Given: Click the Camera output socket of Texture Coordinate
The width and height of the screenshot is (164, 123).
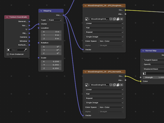Looking at the screenshot, I should (29, 37).
